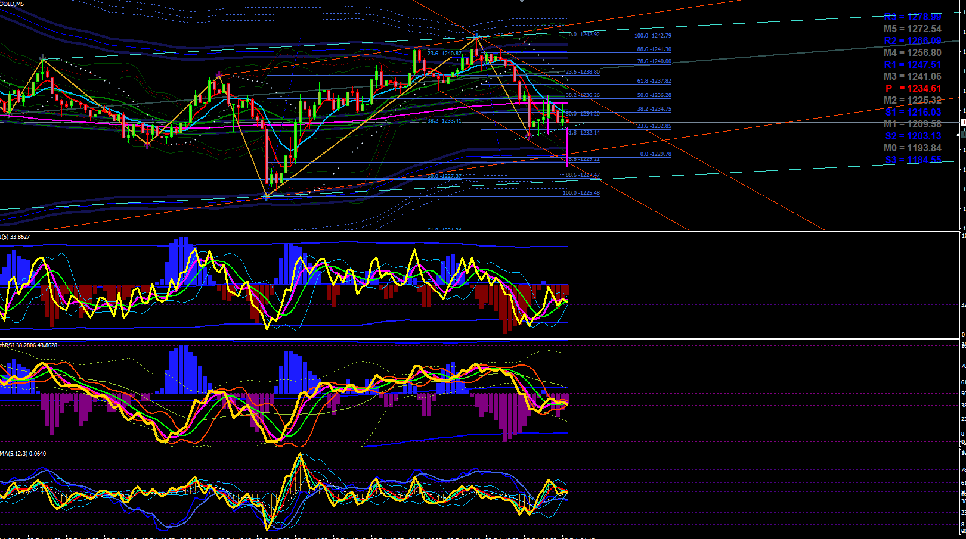The image size is (966, 539).
Task: Click Fibonacci label 0.0 -1229.78
Action: 655,154
